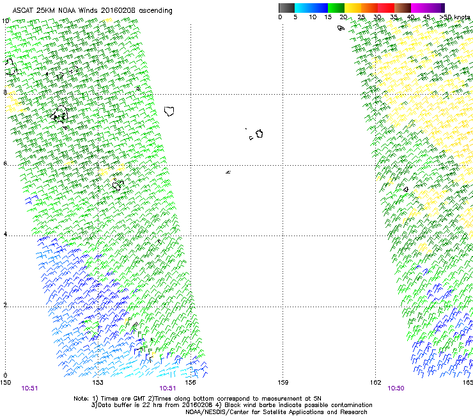
Task: Click the island outline east of 153E below 6N
Action: (x=118, y=184)
